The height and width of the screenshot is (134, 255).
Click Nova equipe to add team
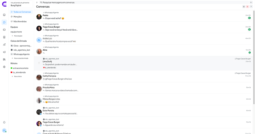point(18,36)
